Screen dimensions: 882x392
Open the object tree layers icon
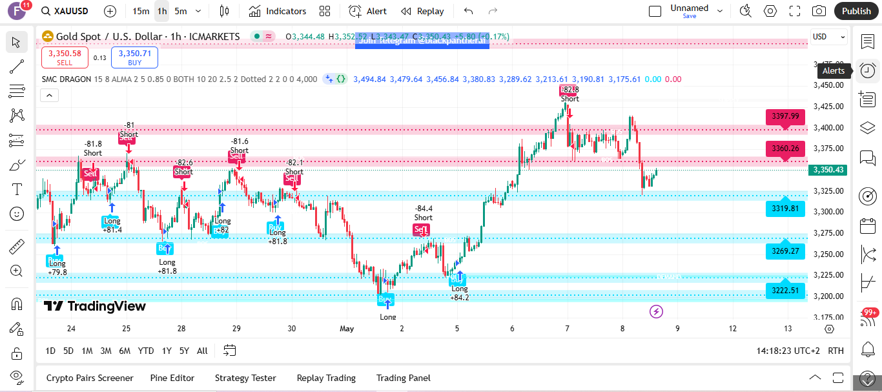(868, 128)
